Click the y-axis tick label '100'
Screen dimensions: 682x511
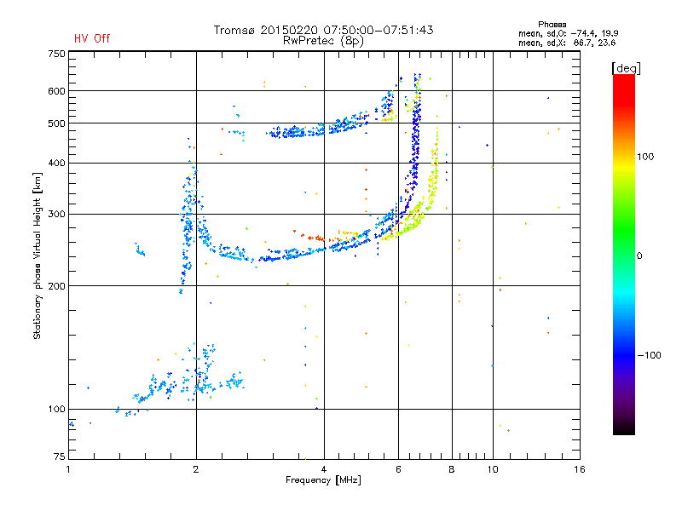click(56, 409)
